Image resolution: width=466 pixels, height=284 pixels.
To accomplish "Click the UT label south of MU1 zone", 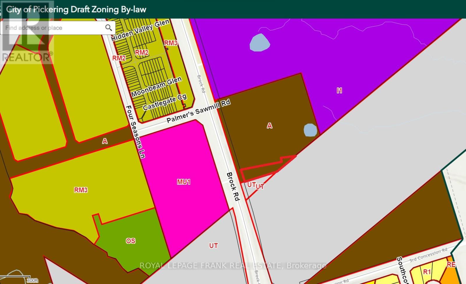I will (213, 246).
